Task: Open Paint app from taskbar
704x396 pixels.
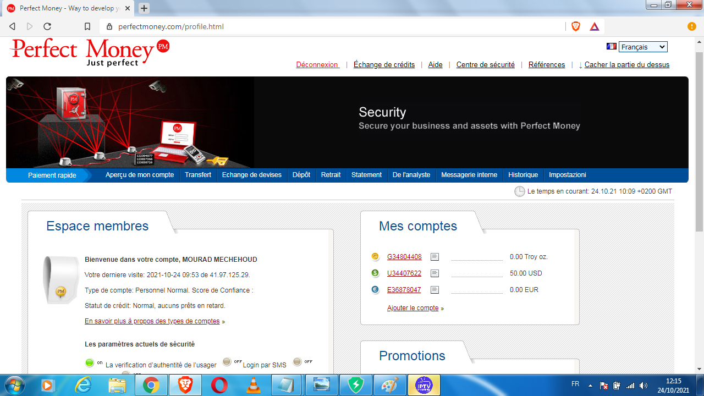Action: [390, 385]
